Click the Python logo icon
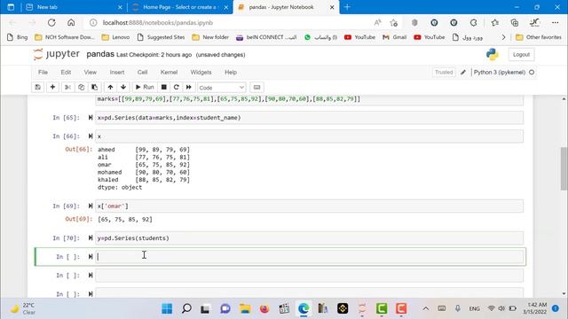The width and height of the screenshot is (568, 319). click(493, 55)
